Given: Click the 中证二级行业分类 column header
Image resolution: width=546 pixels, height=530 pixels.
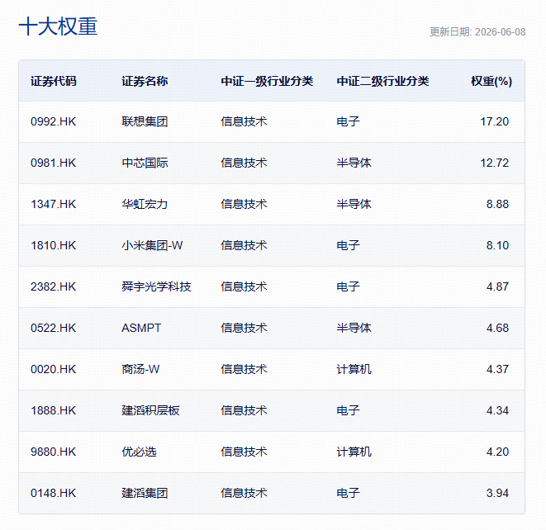Looking at the screenshot, I should tap(382, 81).
